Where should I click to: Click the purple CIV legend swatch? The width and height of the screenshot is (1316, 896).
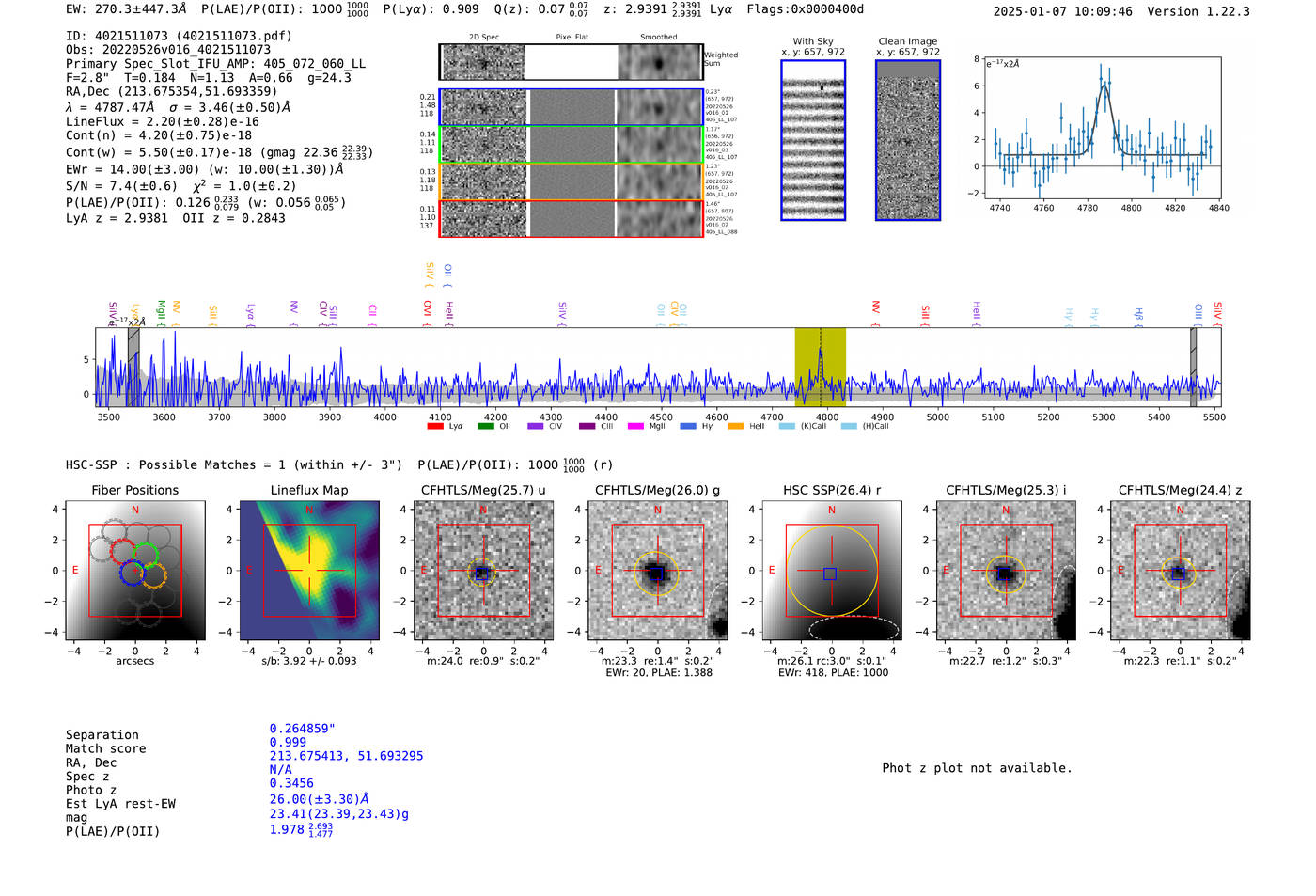(x=536, y=426)
